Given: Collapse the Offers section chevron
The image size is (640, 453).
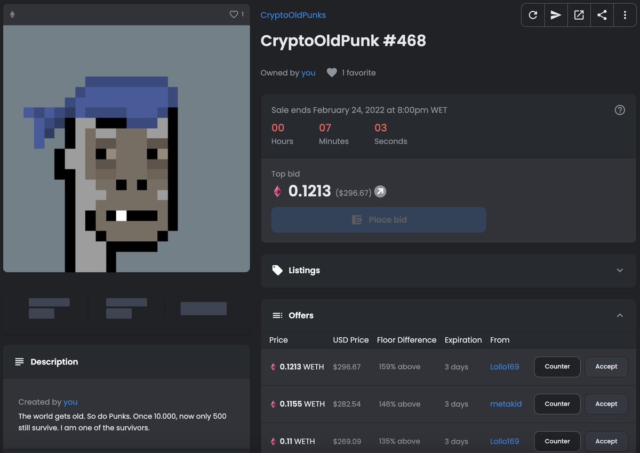Looking at the screenshot, I should pos(620,315).
